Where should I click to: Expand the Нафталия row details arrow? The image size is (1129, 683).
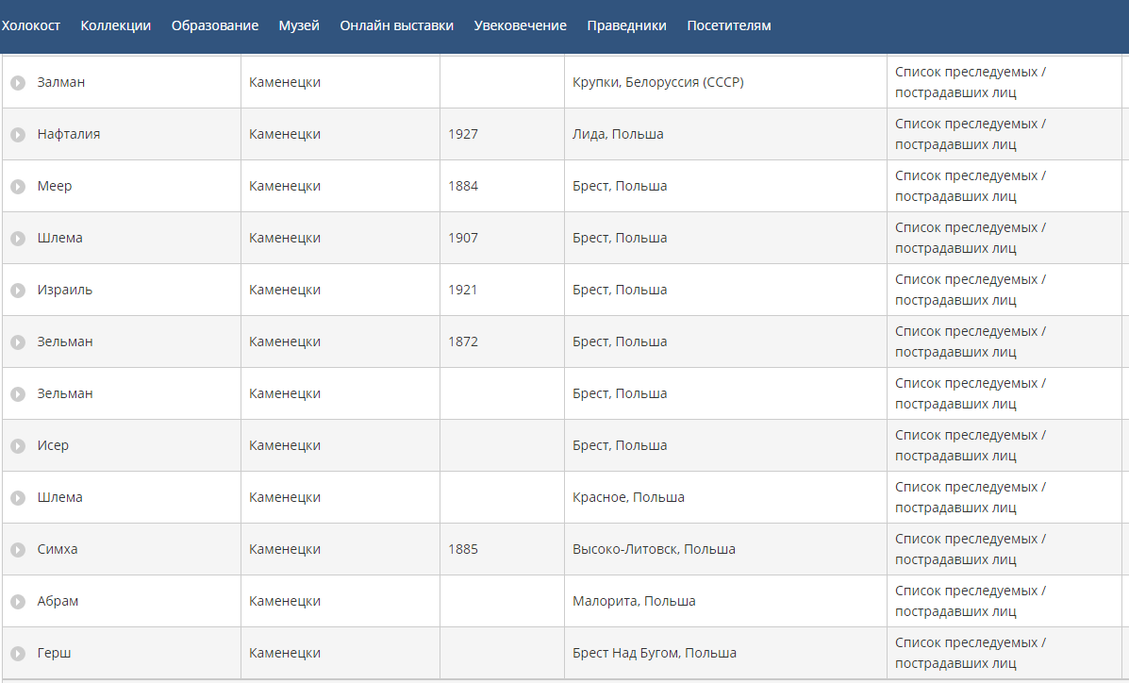(18, 135)
